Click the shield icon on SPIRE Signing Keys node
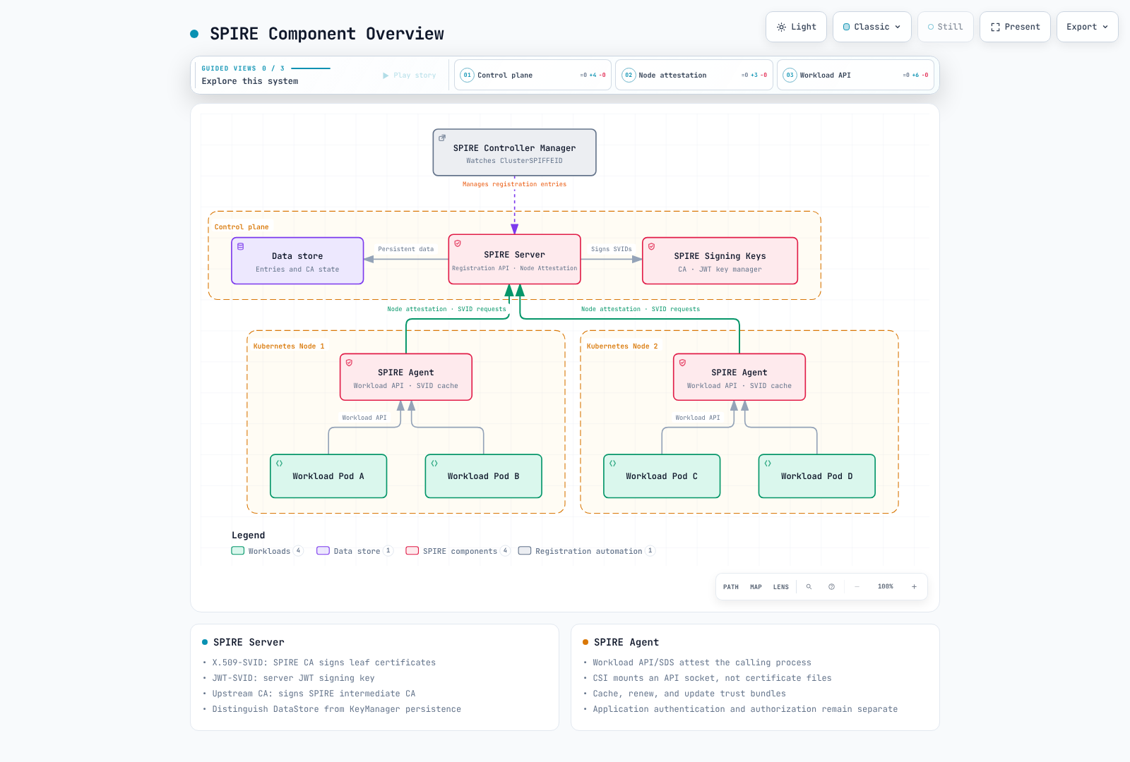Image resolution: width=1130 pixels, height=762 pixels. pyautogui.click(x=651, y=246)
